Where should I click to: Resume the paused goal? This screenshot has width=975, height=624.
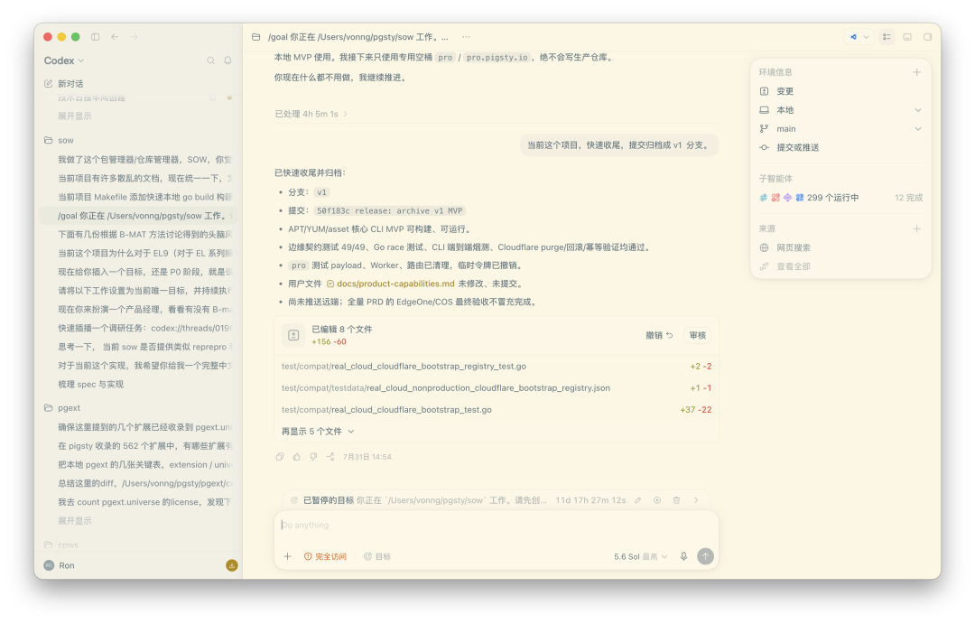coord(657,500)
